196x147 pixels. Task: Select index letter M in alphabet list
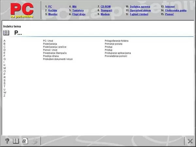[x=5, y=68]
